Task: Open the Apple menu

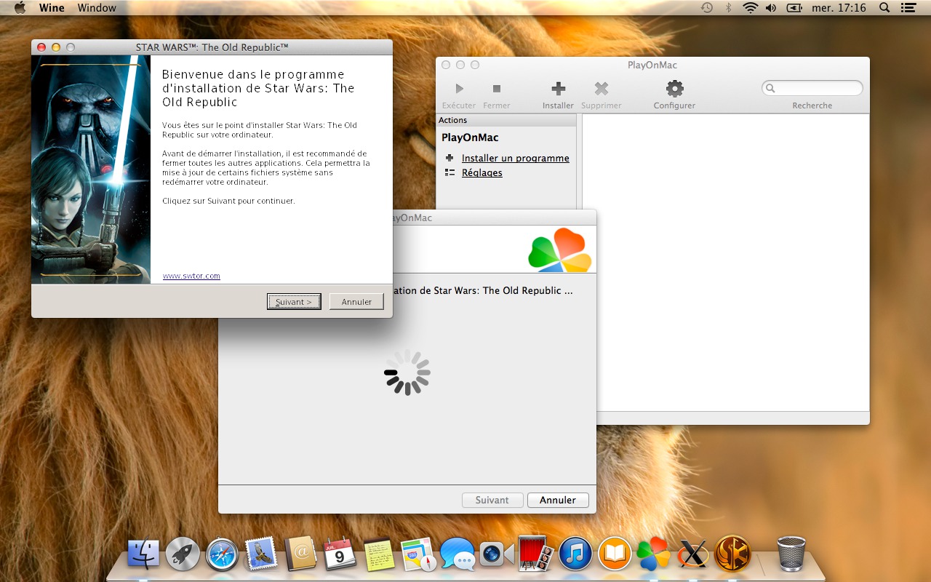Action: point(20,8)
